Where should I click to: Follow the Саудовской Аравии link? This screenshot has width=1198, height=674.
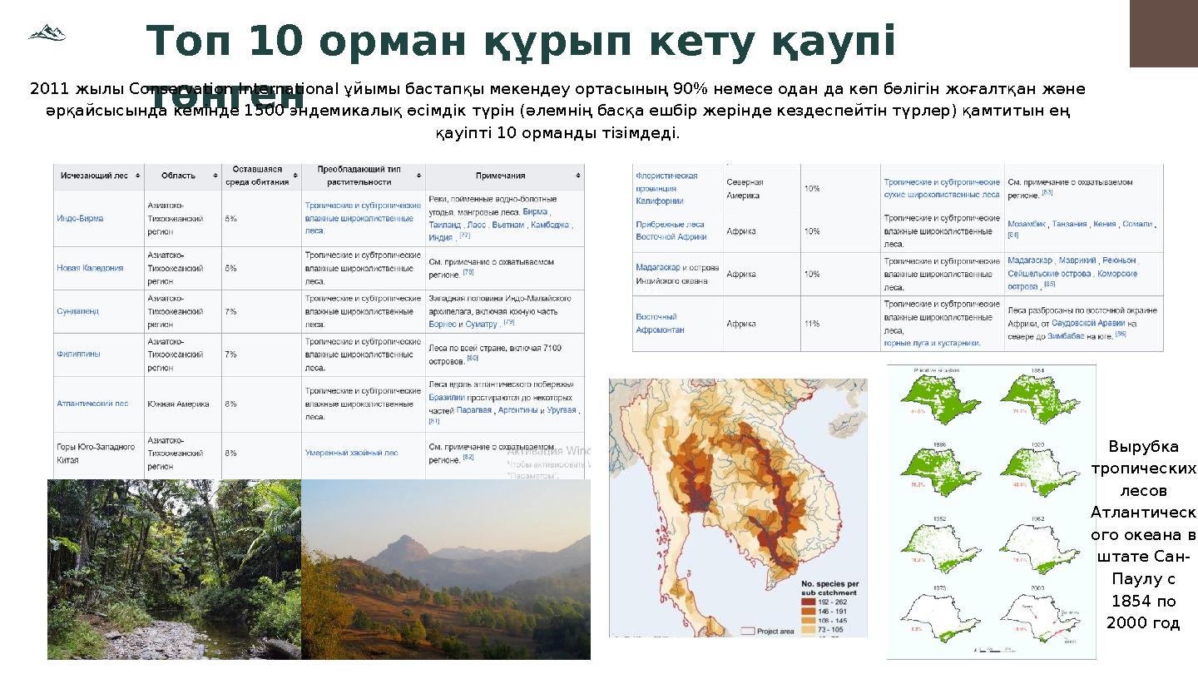[1088, 323]
